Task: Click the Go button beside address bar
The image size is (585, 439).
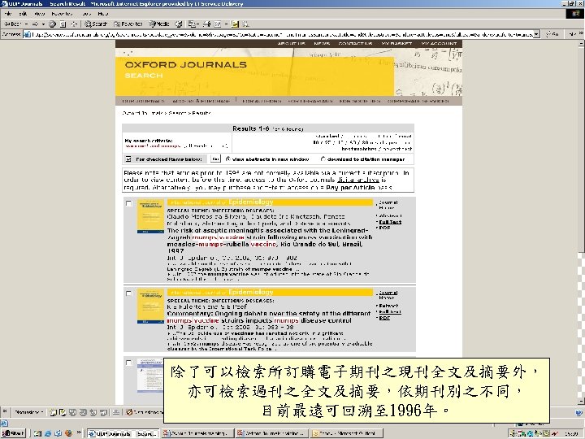Action: click(x=552, y=34)
